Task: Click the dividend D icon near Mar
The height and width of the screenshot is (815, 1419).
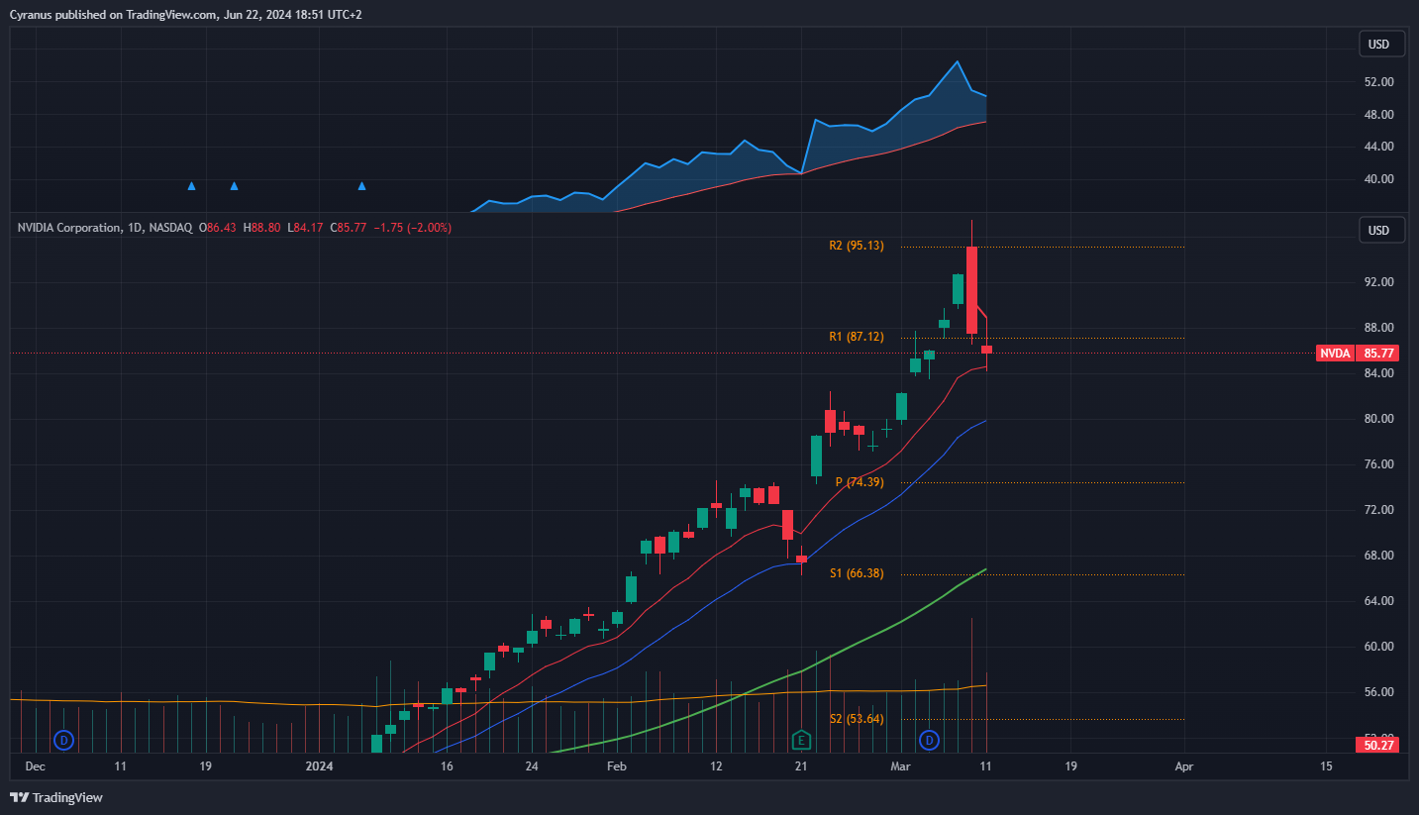Action: click(x=929, y=740)
